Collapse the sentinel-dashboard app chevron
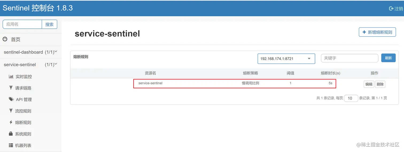The image size is (404, 152). coord(56,51)
